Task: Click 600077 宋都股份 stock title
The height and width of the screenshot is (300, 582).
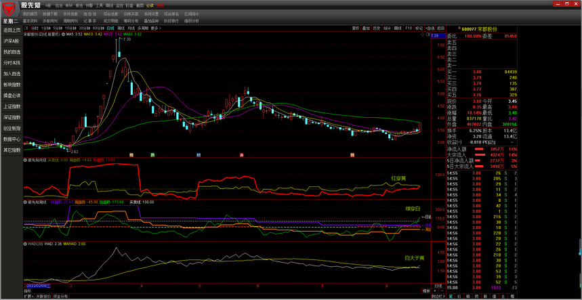Action: point(479,28)
